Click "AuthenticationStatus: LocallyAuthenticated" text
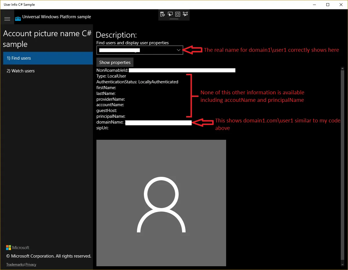 coord(137,82)
